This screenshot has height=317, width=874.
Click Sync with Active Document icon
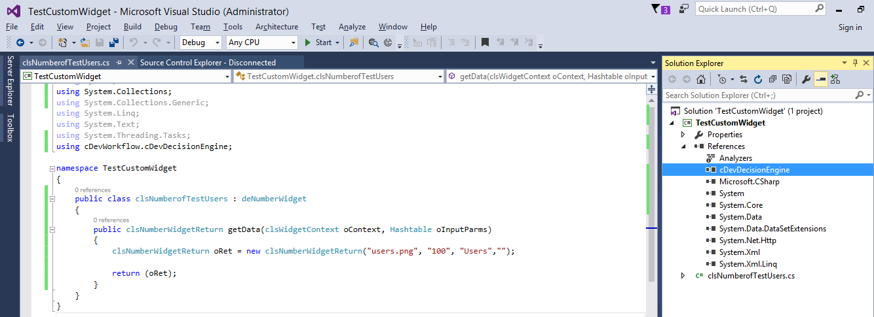[x=744, y=79]
